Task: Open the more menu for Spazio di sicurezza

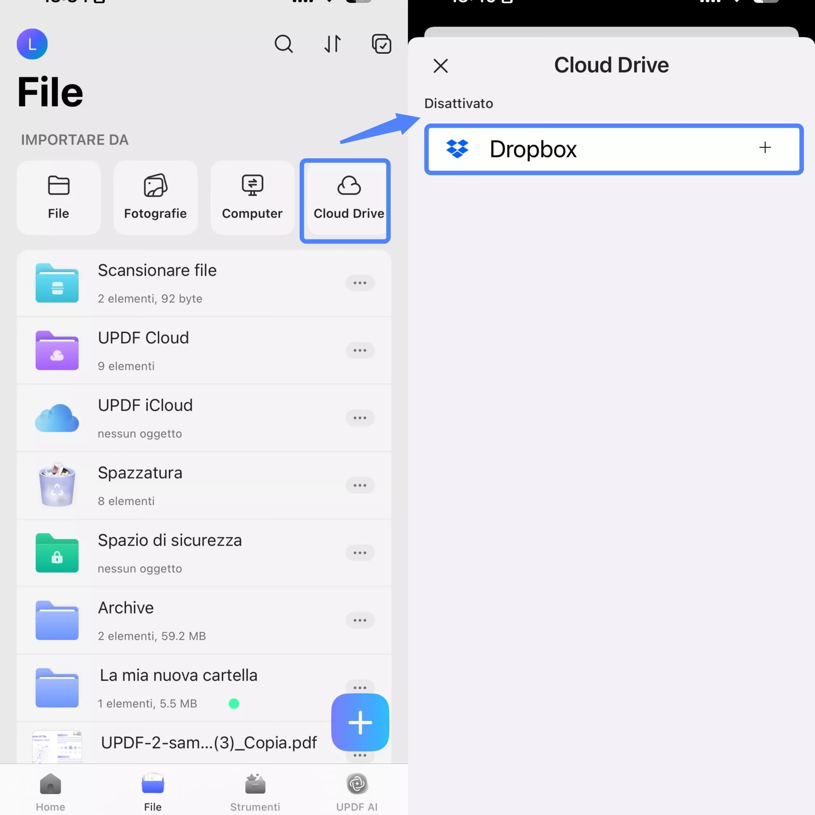Action: (x=360, y=553)
